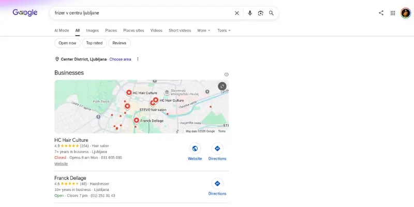
Task: Click the Slovenski etnografski muzej map marker
Action: pos(167,92)
